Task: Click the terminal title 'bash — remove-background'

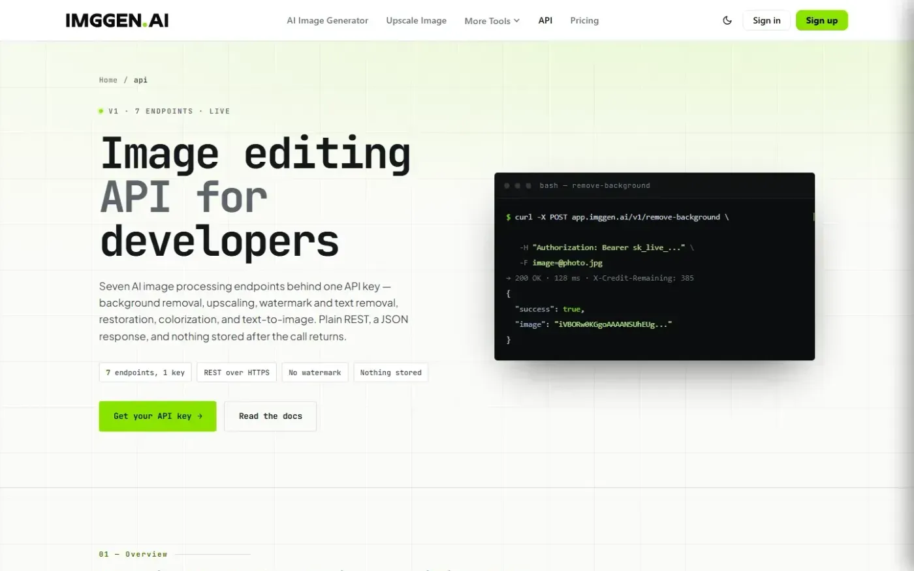Action: pyautogui.click(x=595, y=186)
